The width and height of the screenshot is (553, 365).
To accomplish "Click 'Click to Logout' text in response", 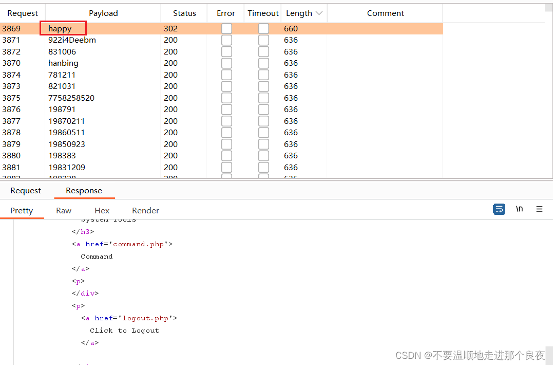I will (x=124, y=331).
